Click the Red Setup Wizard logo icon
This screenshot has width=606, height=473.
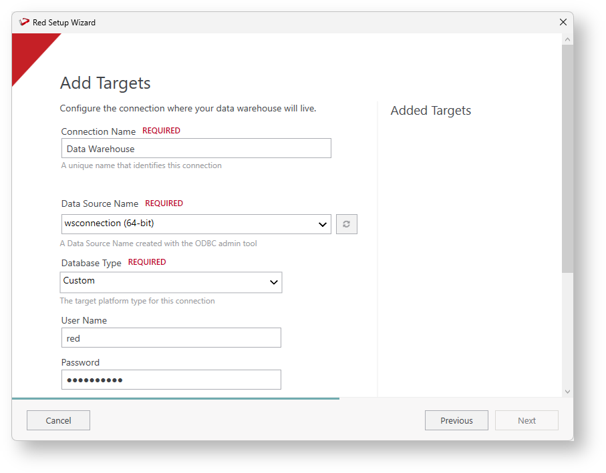(24, 22)
